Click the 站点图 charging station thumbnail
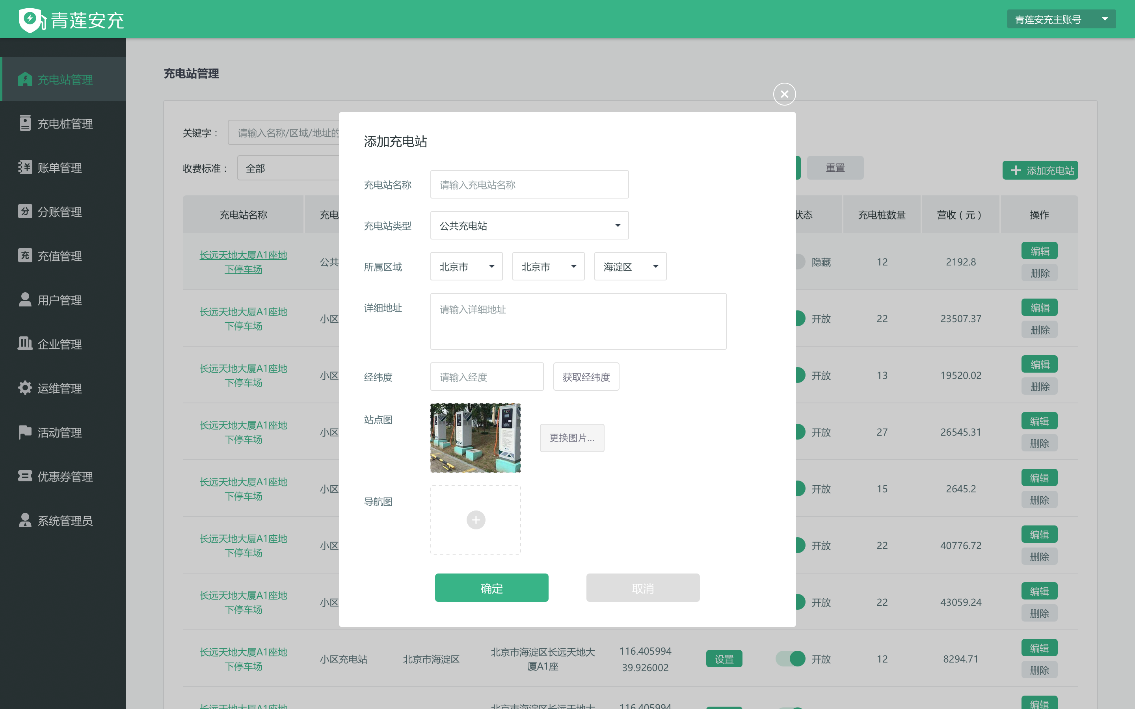 coord(476,438)
